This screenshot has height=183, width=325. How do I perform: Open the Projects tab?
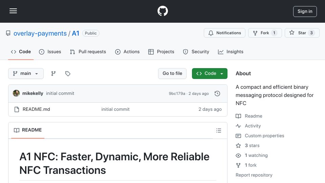coord(161,52)
